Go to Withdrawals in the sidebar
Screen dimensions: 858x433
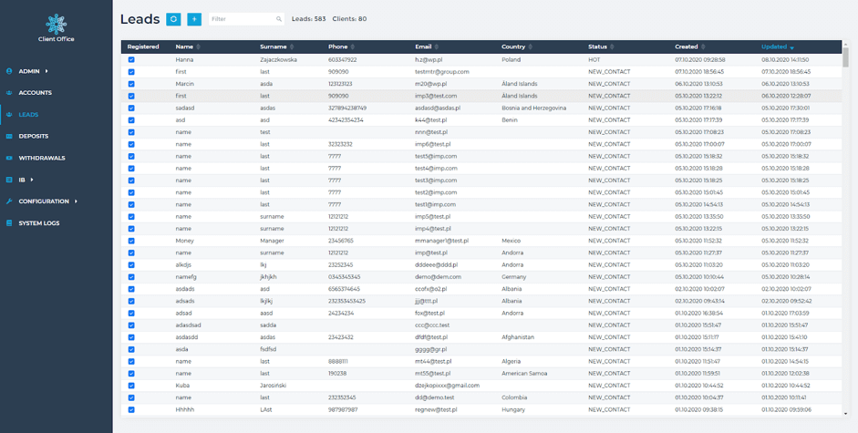click(41, 158)
